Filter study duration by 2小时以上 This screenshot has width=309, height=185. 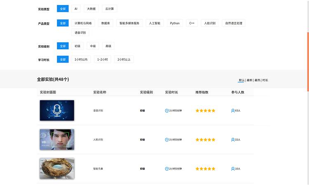click(x=124, y=59)
